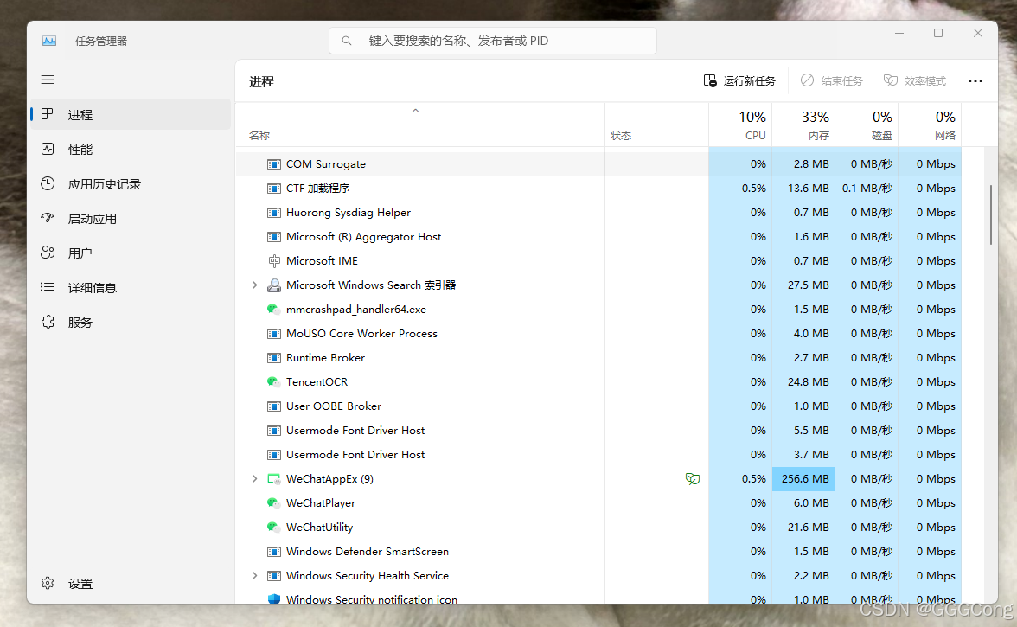
Task: Click the Windows Security notification shield icon
Action: 273,598
